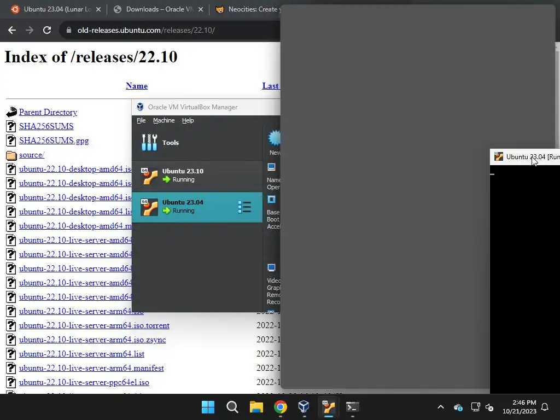Open notifications bell icon
Image resolution: width=560 pixels, height=420 pixels.
pyautogui.click(x=545, y=407)
